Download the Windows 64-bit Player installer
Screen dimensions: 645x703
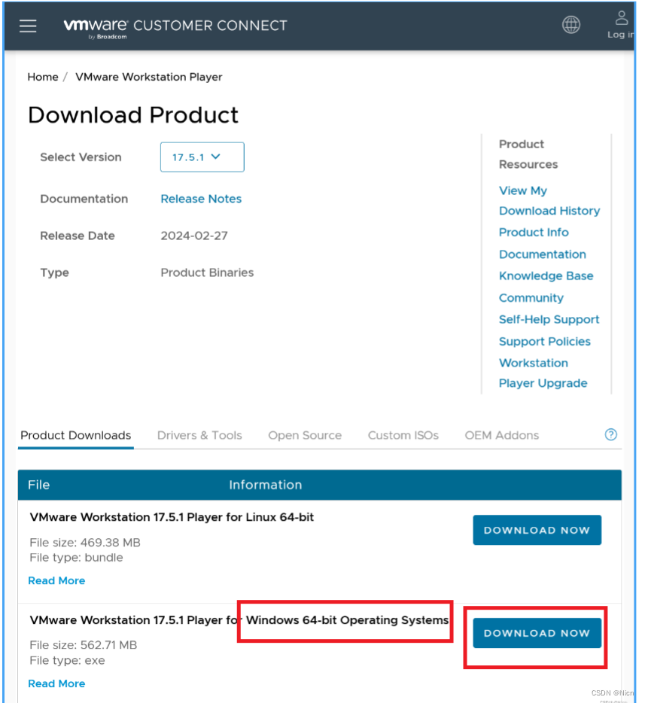(536, 633)
